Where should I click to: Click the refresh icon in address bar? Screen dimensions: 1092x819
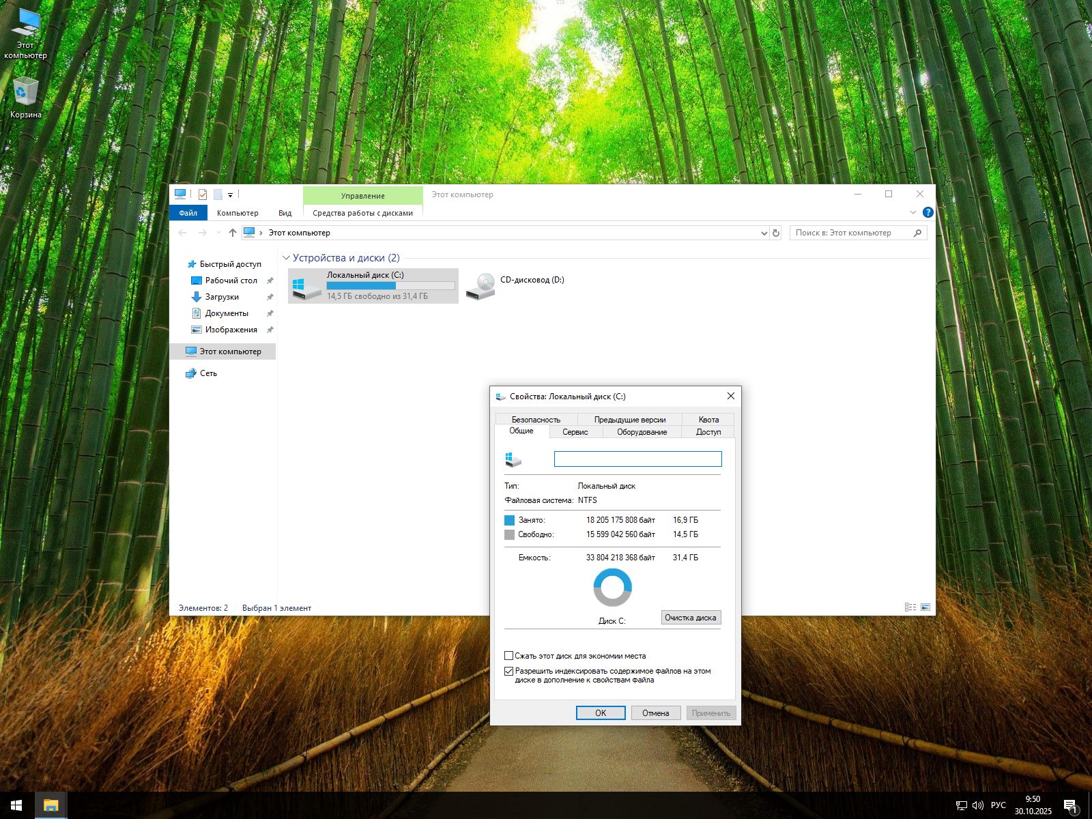pyautogui.click(x=775, y=233)
